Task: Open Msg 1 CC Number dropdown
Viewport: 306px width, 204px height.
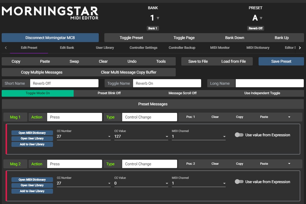Action: (x=84, y=136)
